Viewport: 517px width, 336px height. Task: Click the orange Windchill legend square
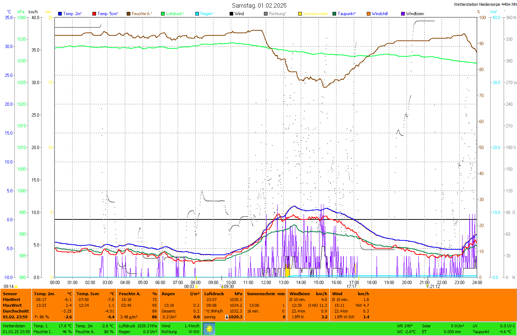369,14
